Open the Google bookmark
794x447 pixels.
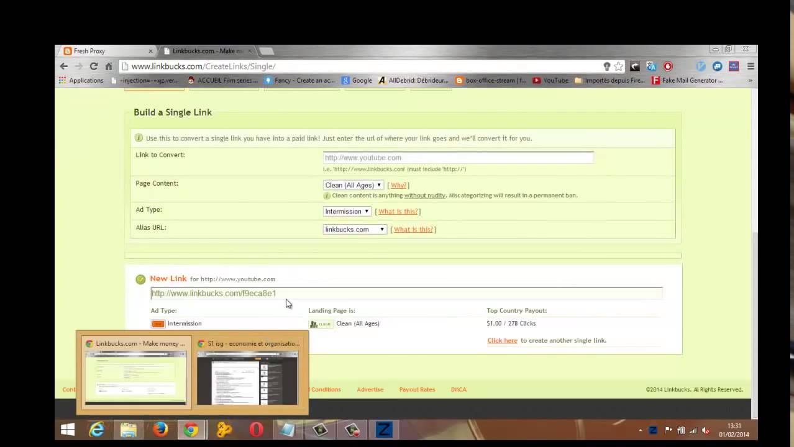click(x=357, y=80)
